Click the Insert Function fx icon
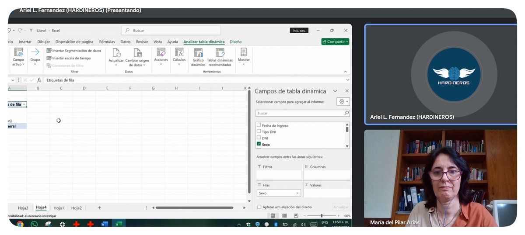 (39, 80)
